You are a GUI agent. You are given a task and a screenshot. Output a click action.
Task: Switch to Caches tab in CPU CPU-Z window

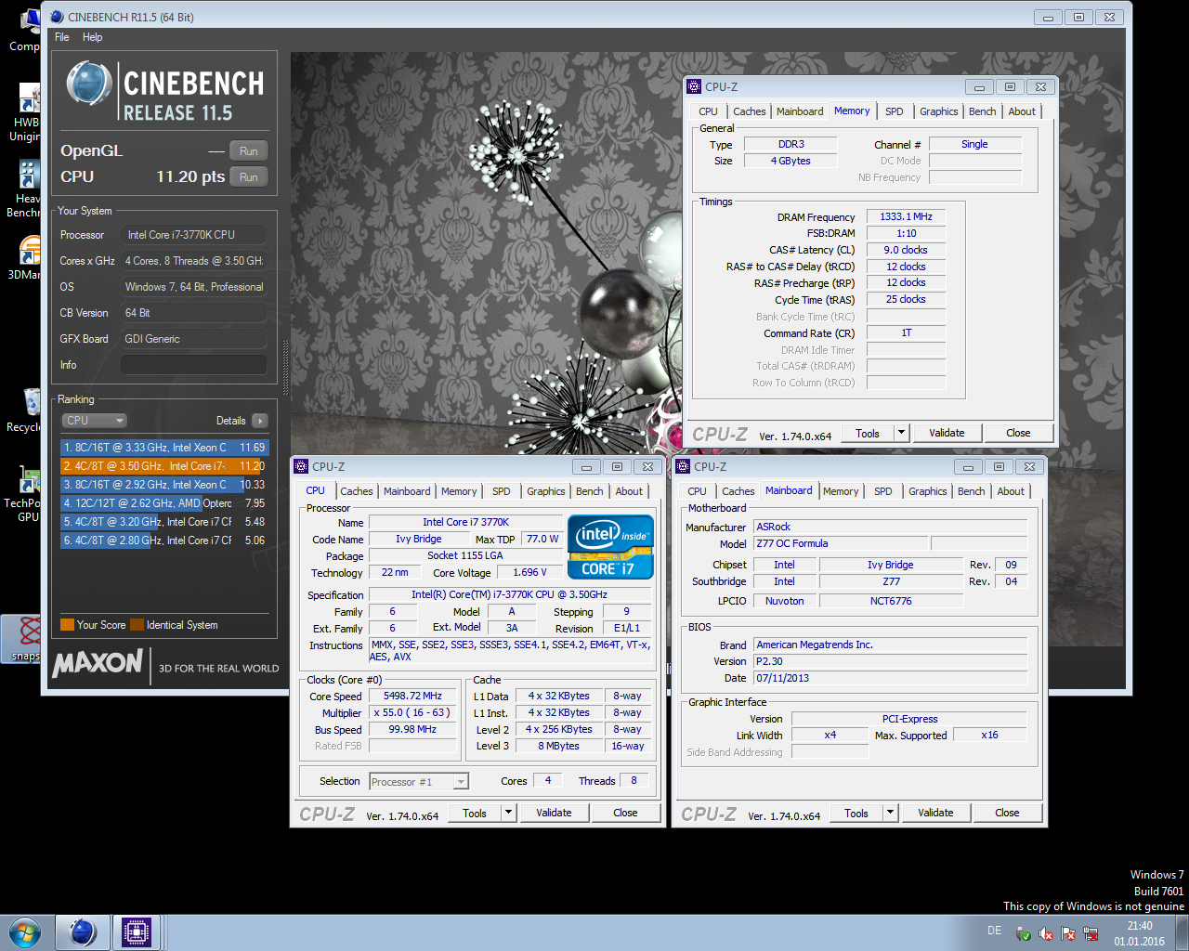(x=356, y=491)
